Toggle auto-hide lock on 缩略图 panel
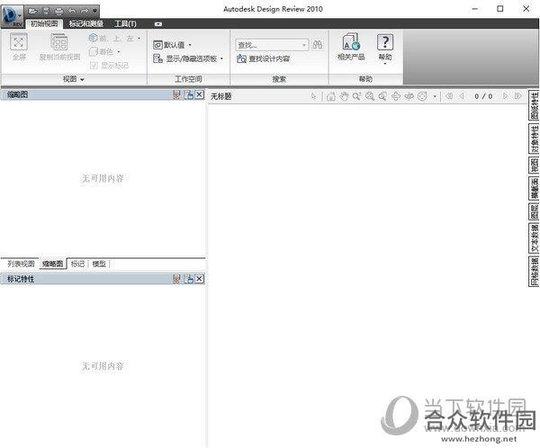540x448 pixels. [x=188, y=94]
